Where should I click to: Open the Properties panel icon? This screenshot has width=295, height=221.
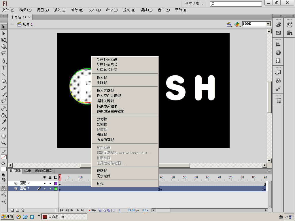(x=290, y=25)
